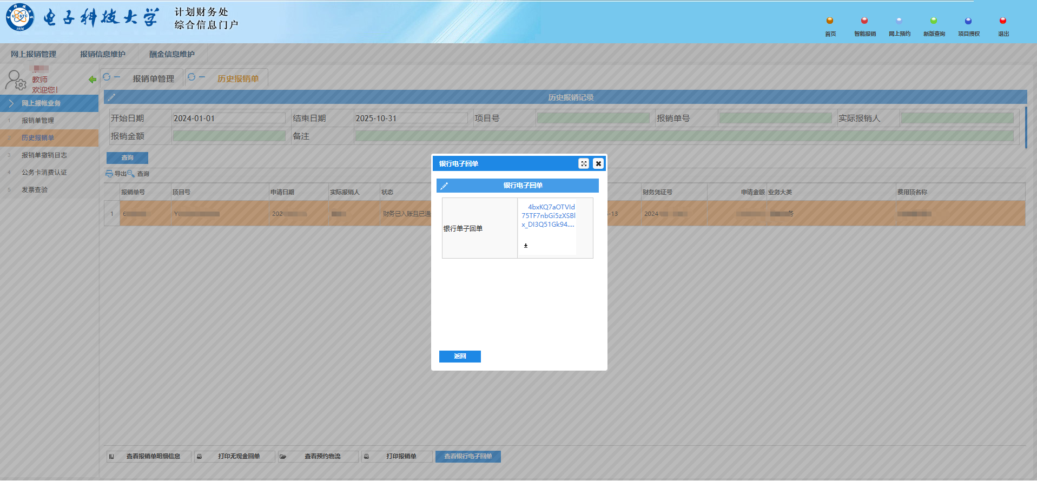Click the 开始日期 date field
Screen dimensions: 1037x481
pos(228,118)
